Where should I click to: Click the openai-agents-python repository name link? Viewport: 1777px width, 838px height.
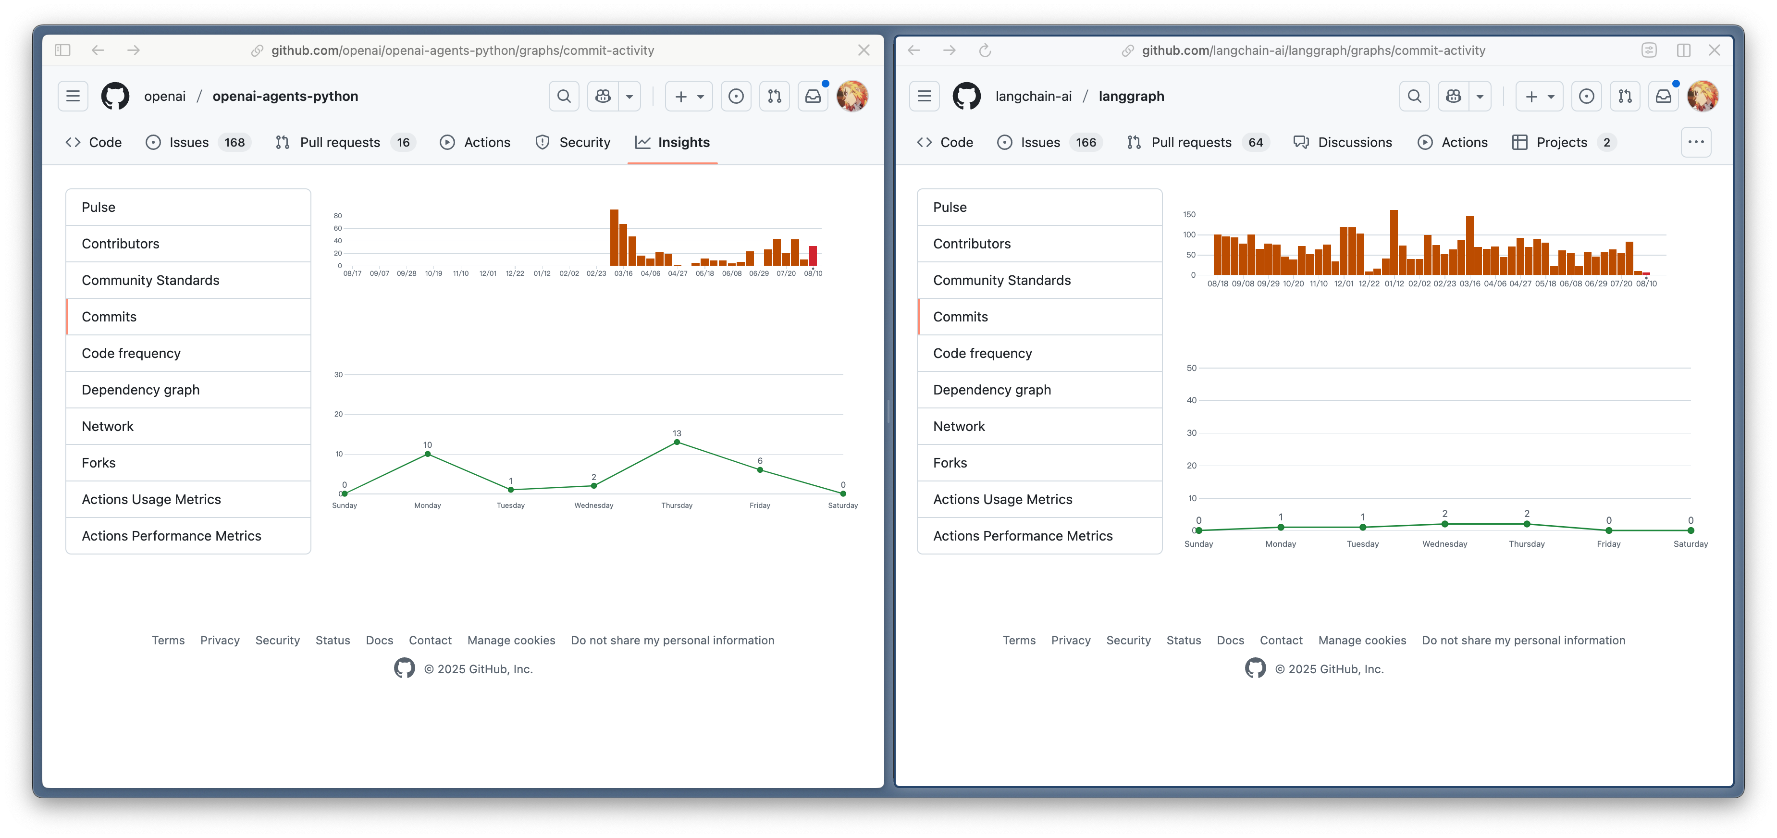(285, 96)
